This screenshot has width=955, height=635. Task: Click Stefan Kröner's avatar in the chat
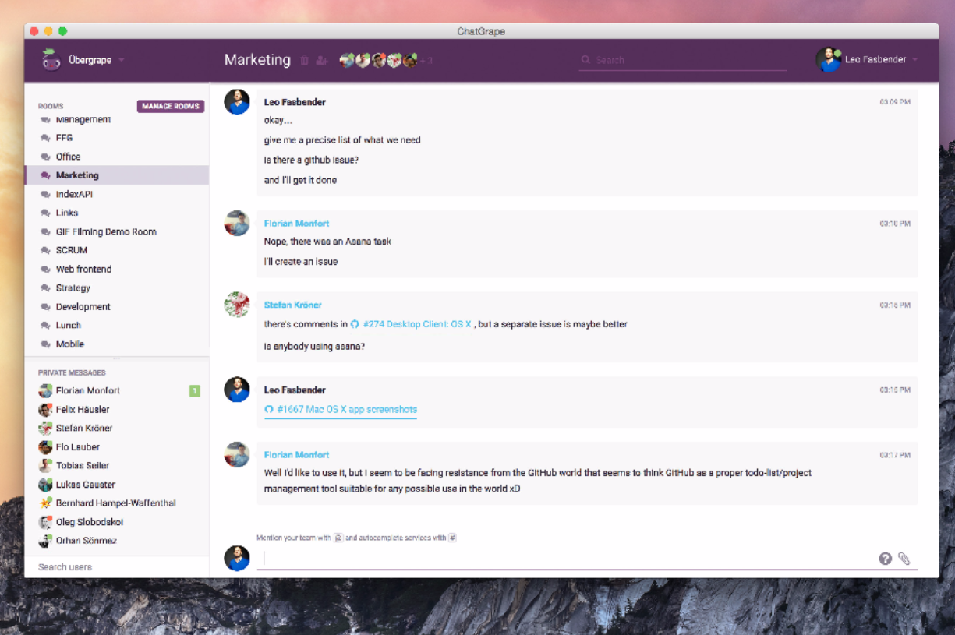(237, 305)
